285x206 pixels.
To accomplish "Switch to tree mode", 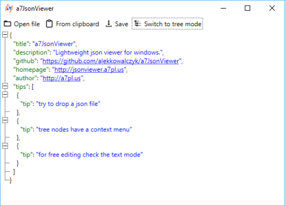I will (168, 24).
